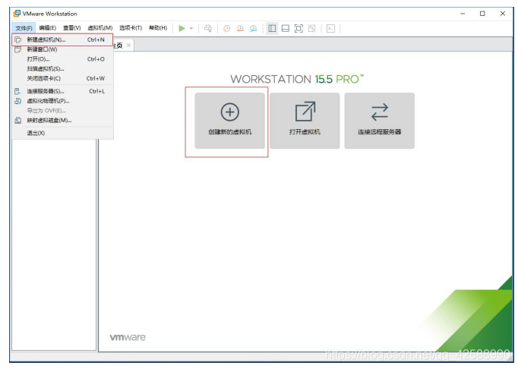Toggle the show library sidebar icon
The image size is (518, 369).
[272, 28]
